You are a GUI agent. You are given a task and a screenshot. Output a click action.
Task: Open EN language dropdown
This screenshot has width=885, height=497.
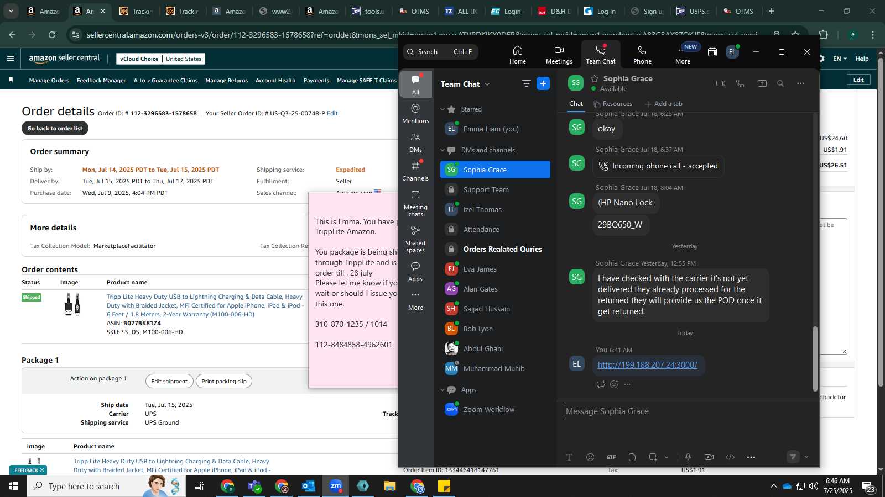tap(840, 59)
